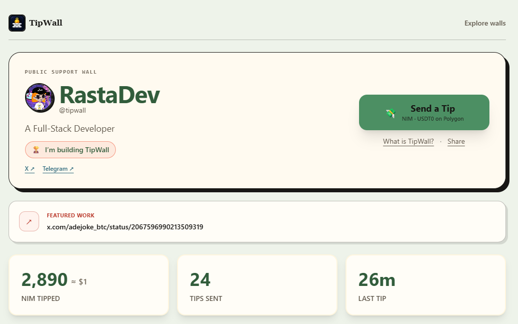Open the X profile link

coord(30,169)
